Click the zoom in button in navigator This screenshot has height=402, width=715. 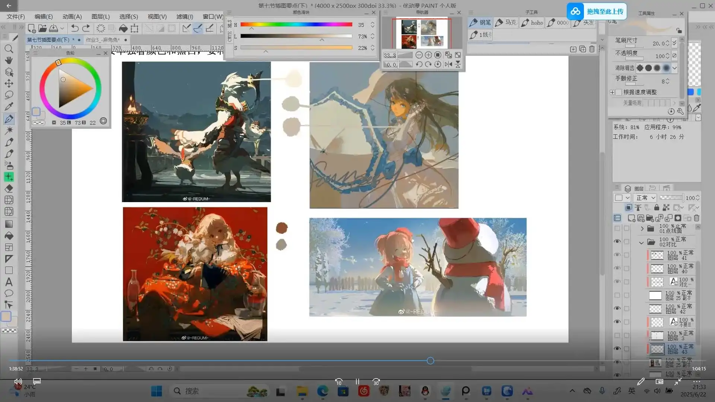pos(428,55)
